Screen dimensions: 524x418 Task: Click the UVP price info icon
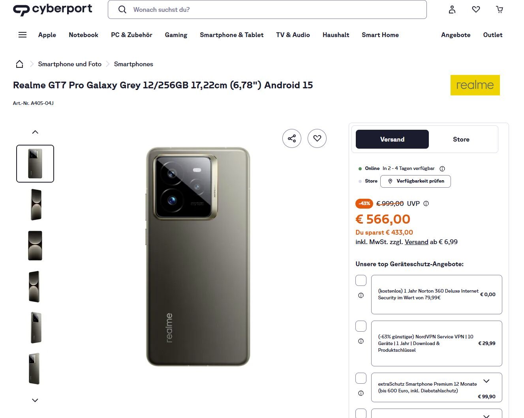click(426, 203)
